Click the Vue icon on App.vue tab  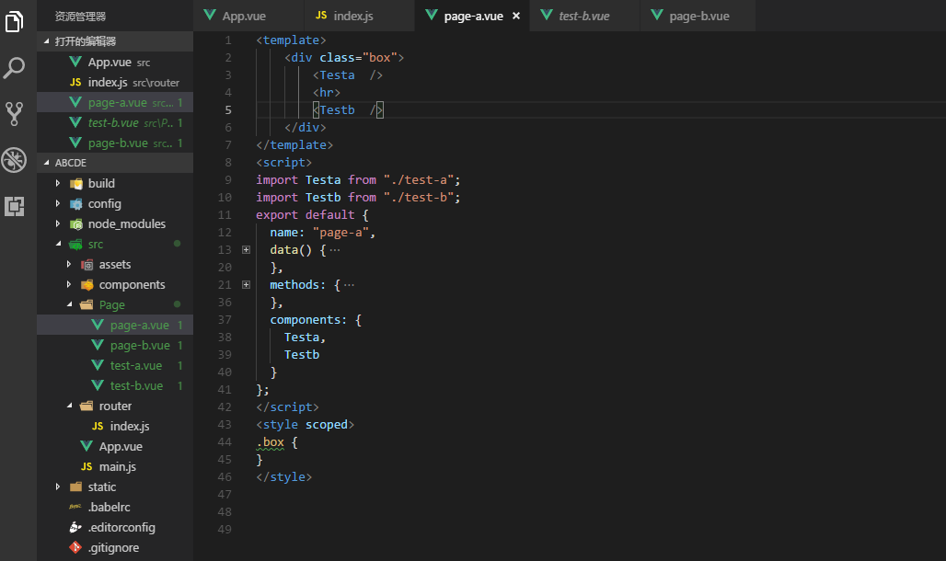pyautogui.click(x=210, y=15)
